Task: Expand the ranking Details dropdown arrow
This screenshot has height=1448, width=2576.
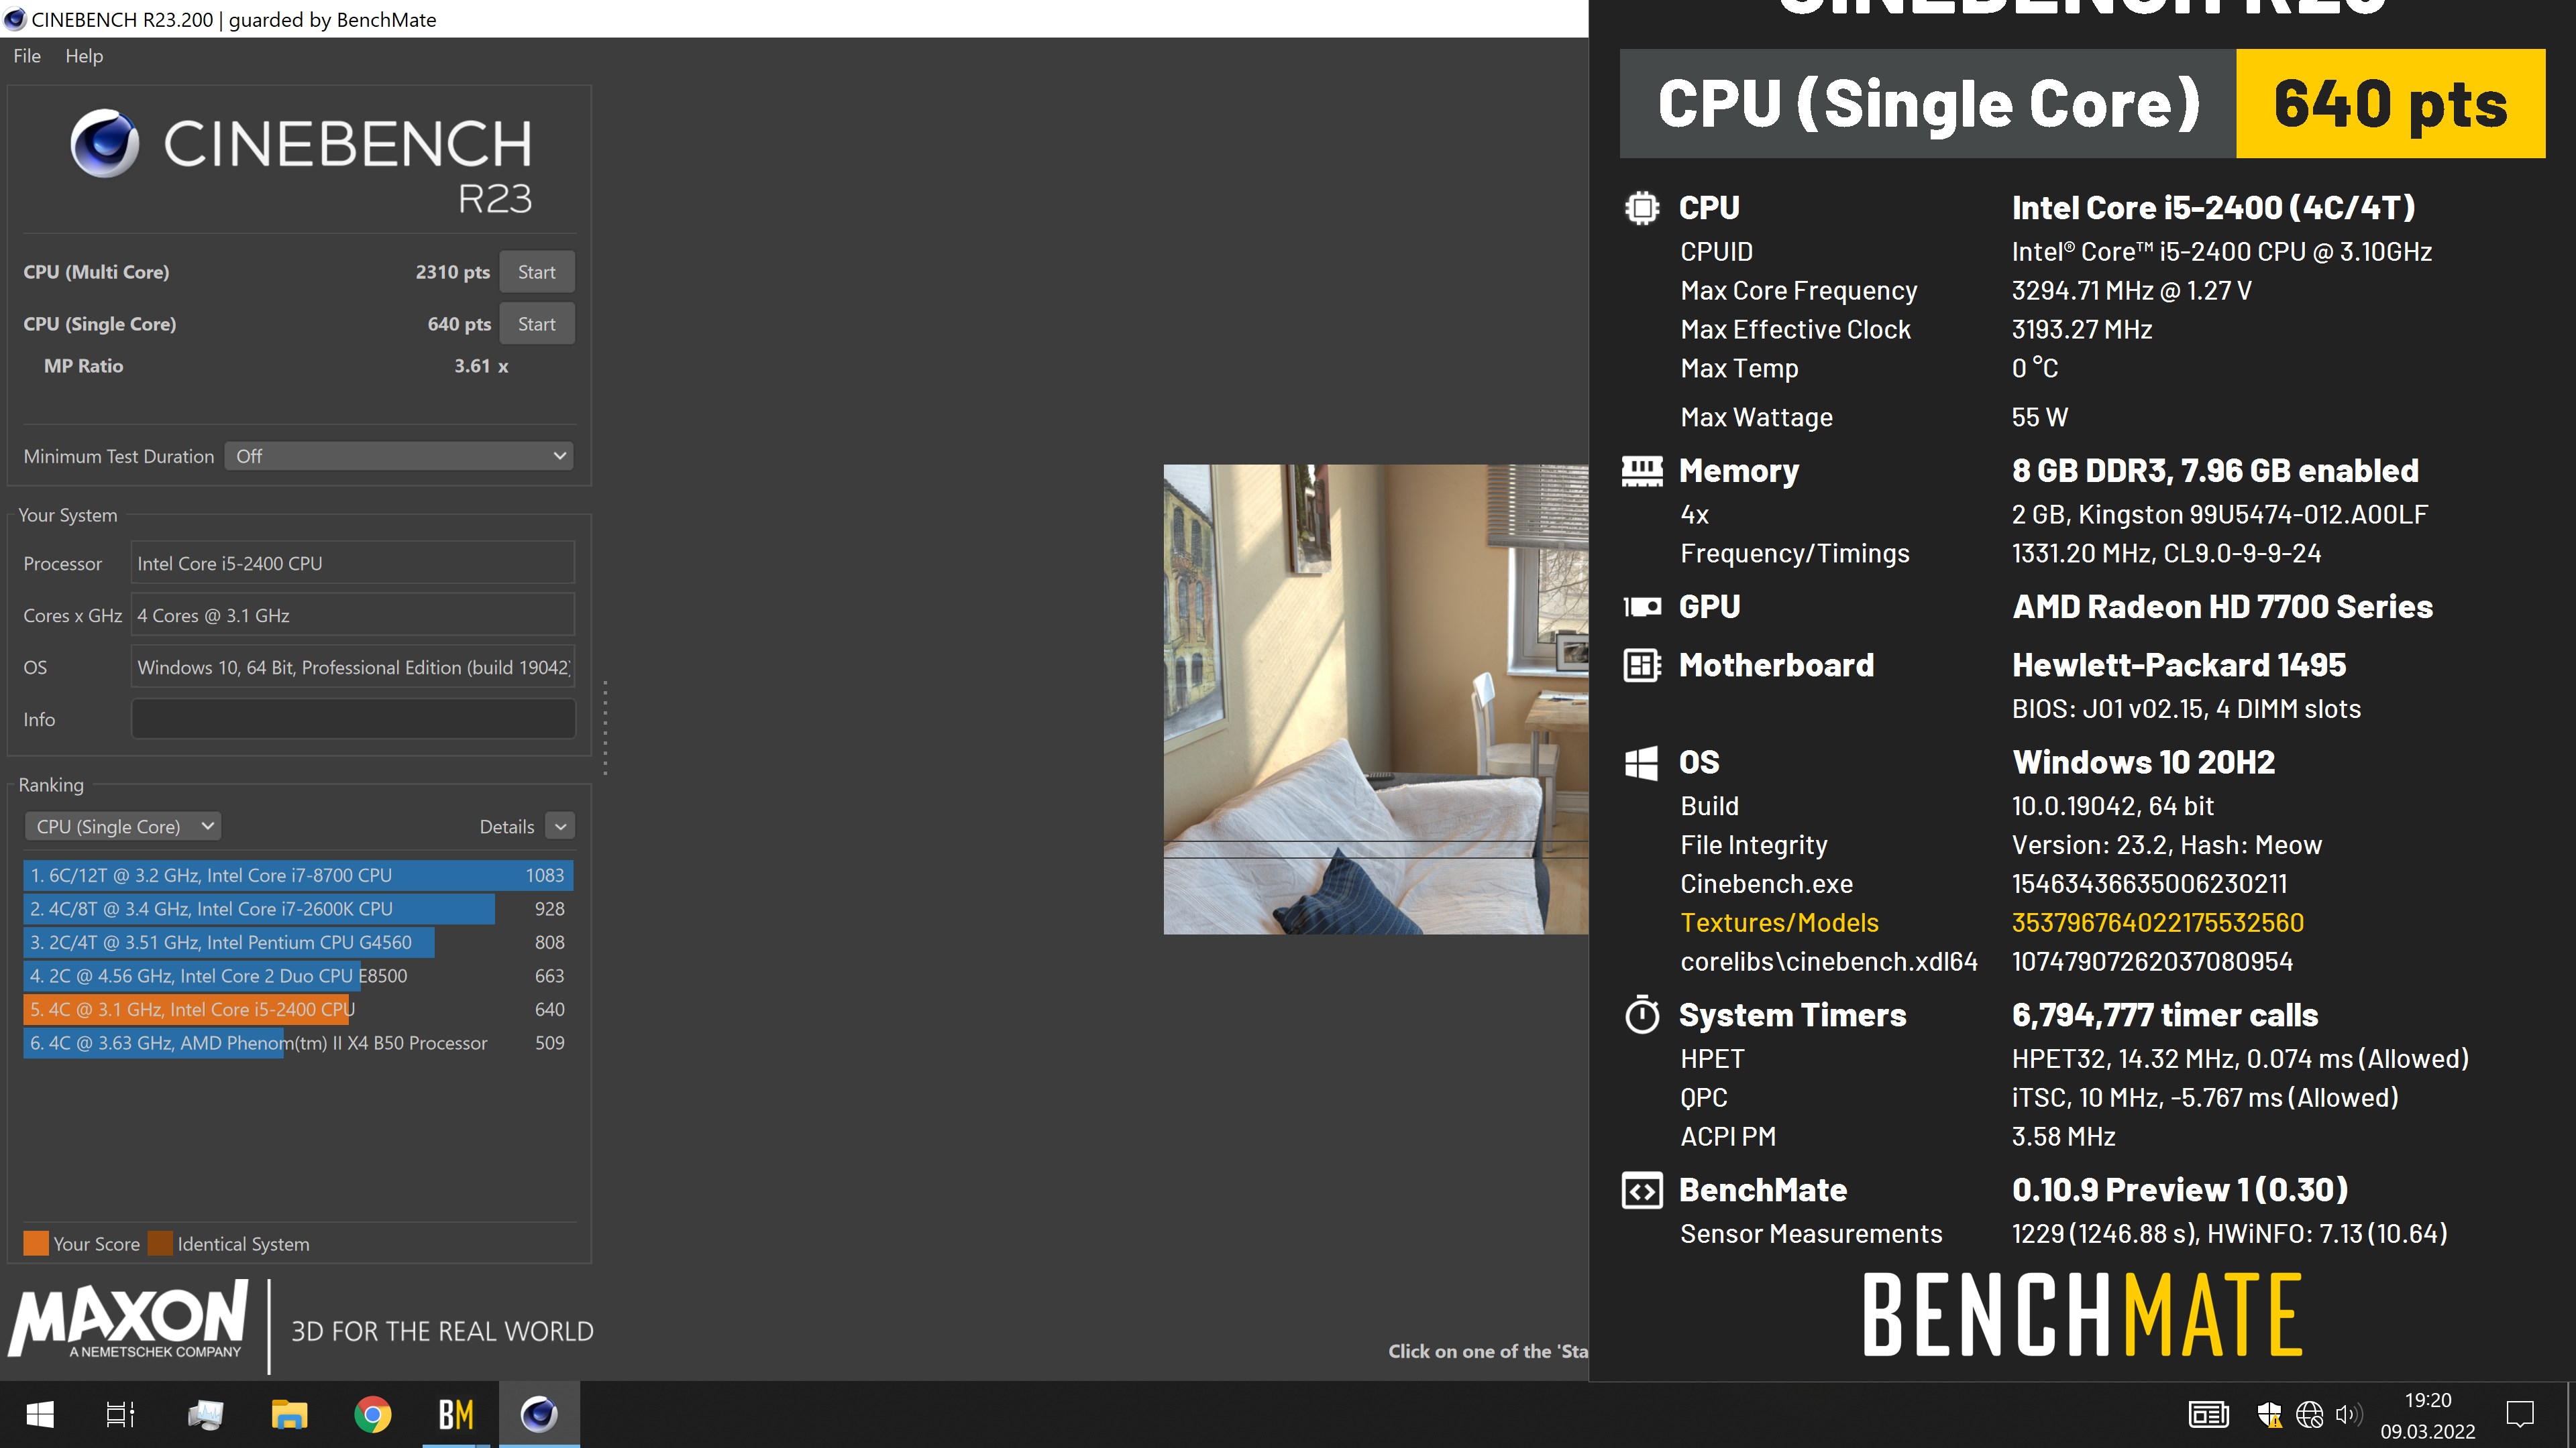Action: (x=561, y=825)
